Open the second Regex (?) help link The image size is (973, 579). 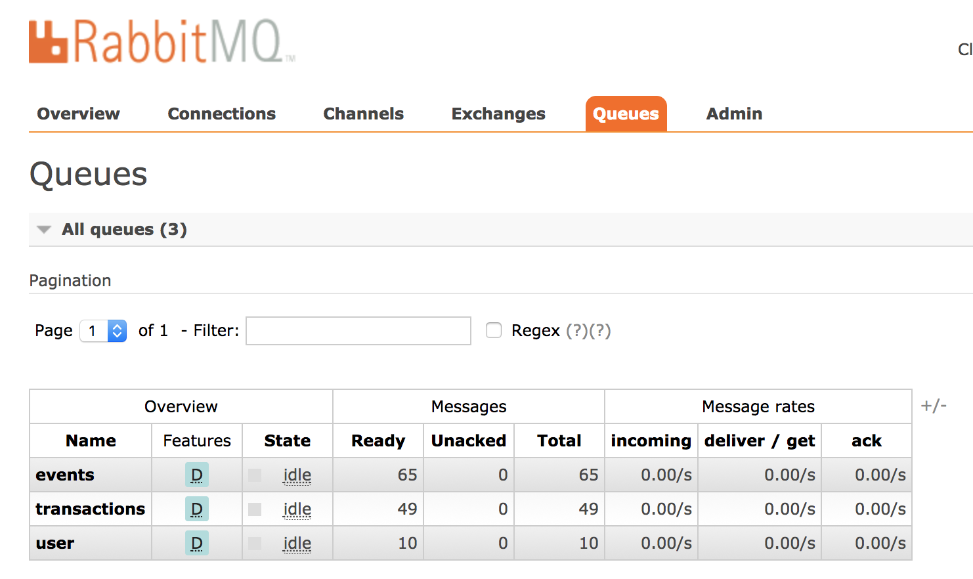point(600,331)
